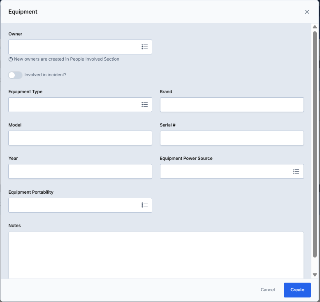This screenshot has width=320, height=302.
Task: Click the scrollbar up arrow
Action: 315,27
